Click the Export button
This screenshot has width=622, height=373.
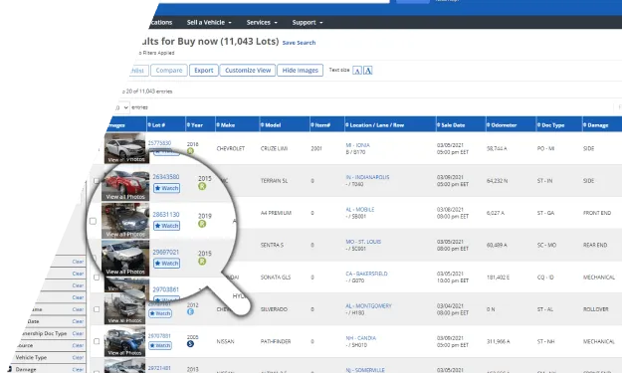click(204, 71)
